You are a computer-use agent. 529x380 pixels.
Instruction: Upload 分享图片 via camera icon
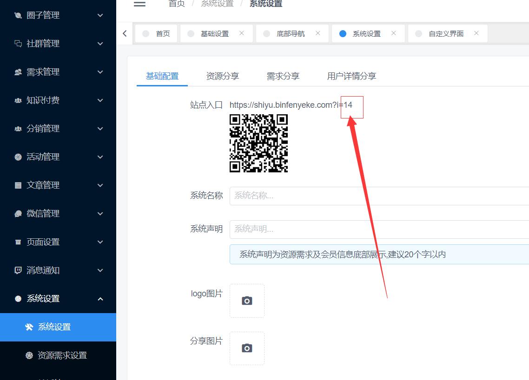coord(247,348)
